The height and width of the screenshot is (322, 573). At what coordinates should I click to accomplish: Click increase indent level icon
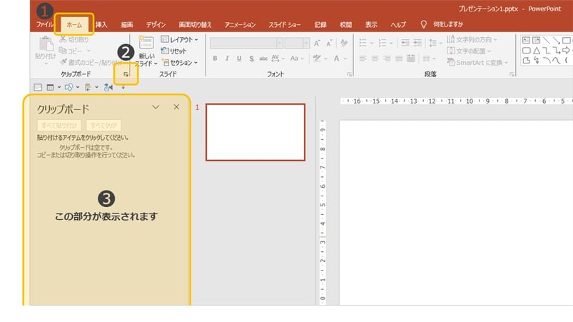pyautogui.click(x=417, y=43)
